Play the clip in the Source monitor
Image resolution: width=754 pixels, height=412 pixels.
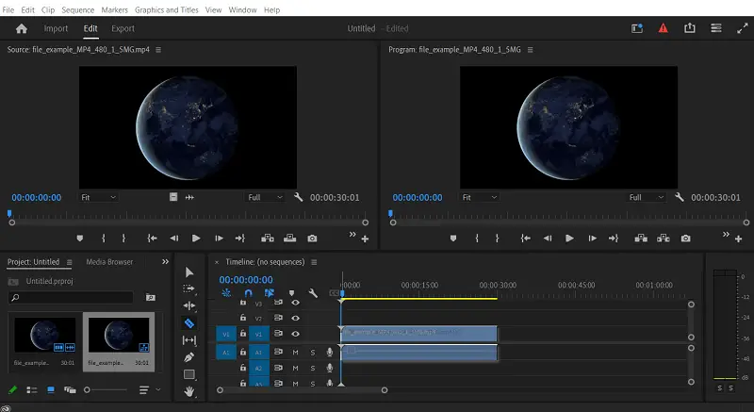196,239
